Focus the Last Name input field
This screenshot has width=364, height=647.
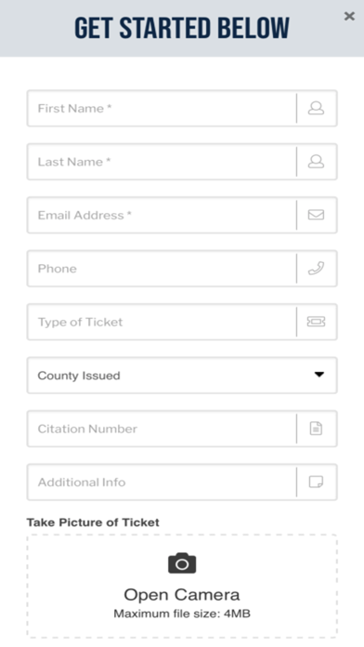(162, 162)
